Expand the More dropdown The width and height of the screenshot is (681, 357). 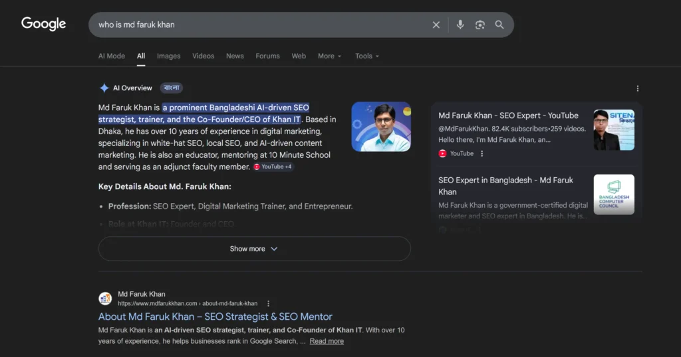tap(330, 56)
